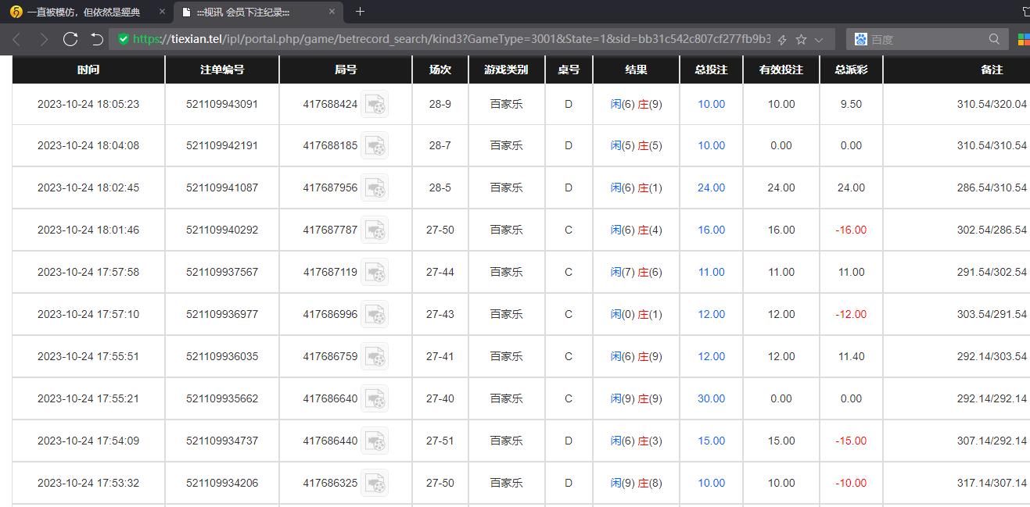Viewport: 1030px width, 507px height.
Task: Click the result 闲(0) 庄(1)
Action: pyautogui.click(x=636, y=314)
